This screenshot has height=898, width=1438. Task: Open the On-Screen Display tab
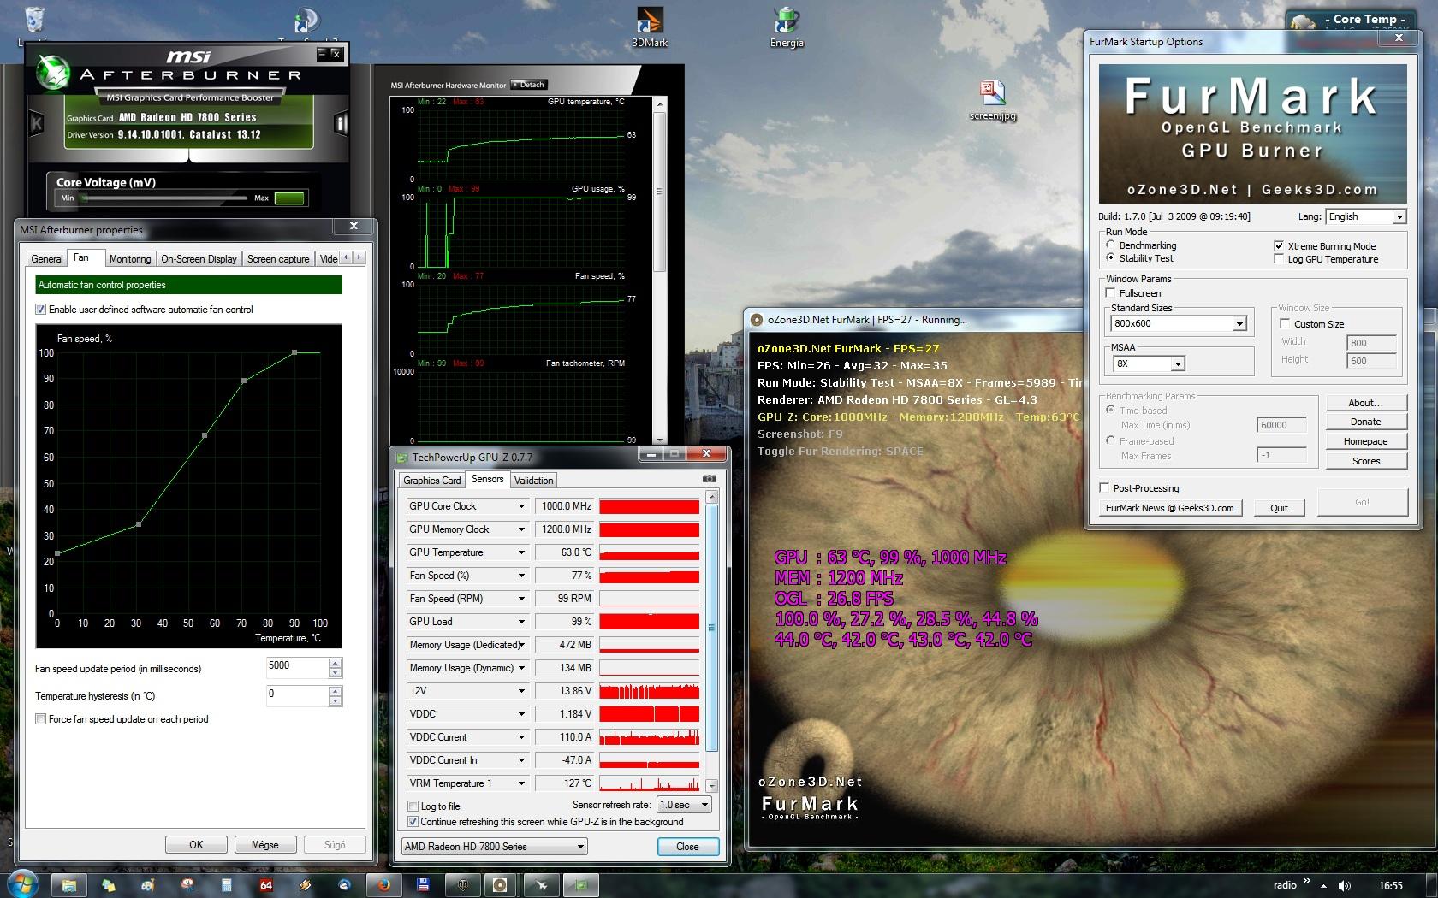coord(199,259)
